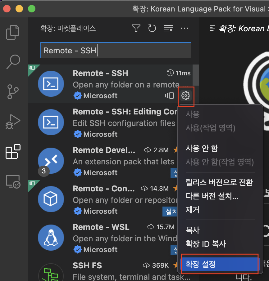Open the Source Control view

click(x=13, y=92)
